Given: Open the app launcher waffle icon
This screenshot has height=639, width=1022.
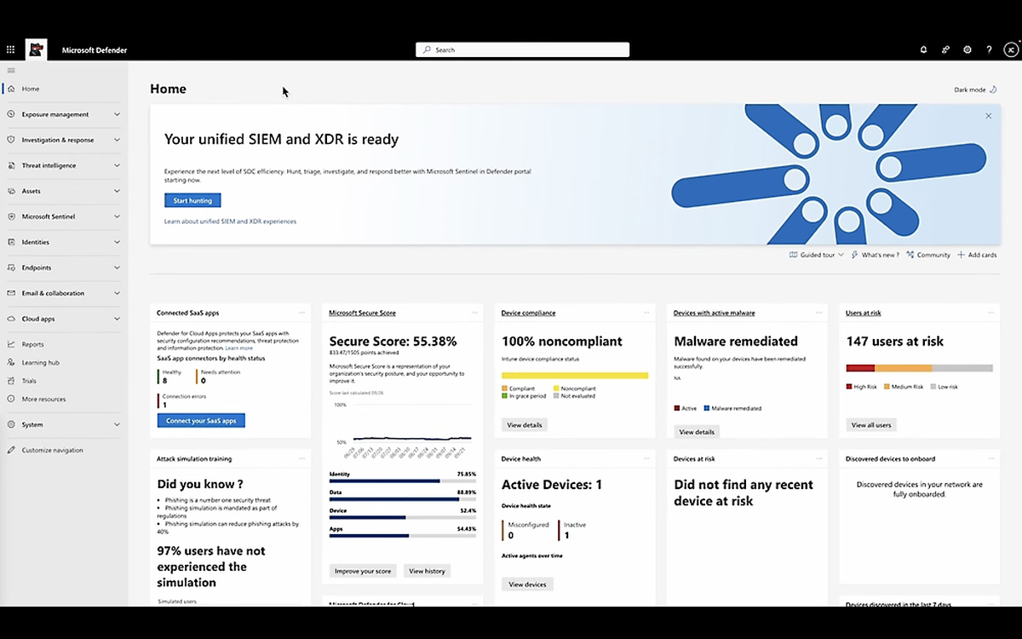Looking at the screenshot, I should (x=11, y=50).
